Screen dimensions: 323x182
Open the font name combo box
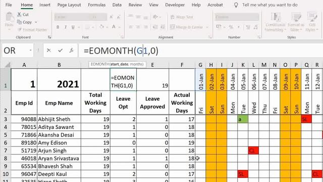72,17
